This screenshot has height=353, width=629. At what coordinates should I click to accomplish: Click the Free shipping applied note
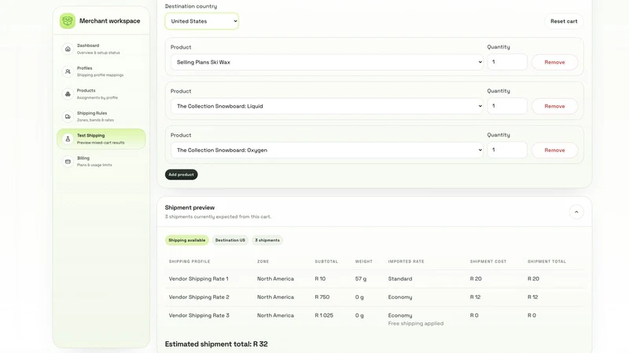(x=416, y=323)
